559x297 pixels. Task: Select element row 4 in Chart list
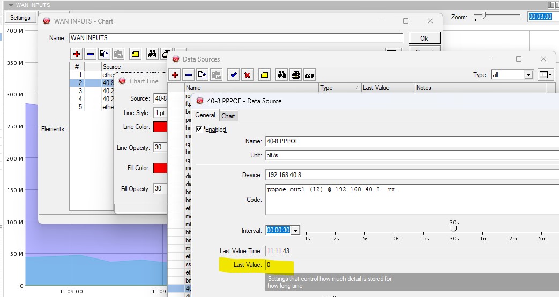[x=92, y=98]
